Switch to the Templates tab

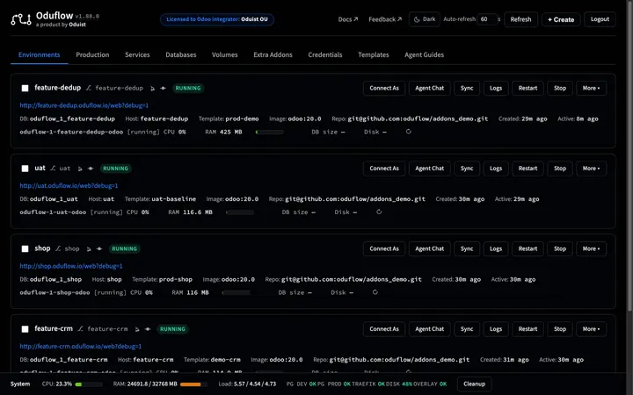click(x=374, y=54)
